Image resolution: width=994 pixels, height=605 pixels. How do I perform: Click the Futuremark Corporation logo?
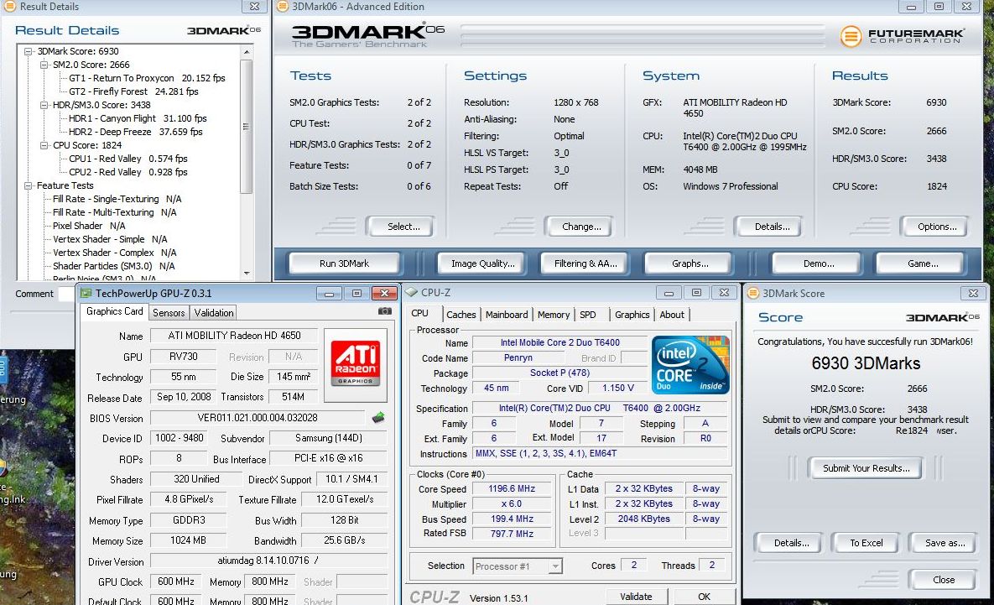pos(902,36)
